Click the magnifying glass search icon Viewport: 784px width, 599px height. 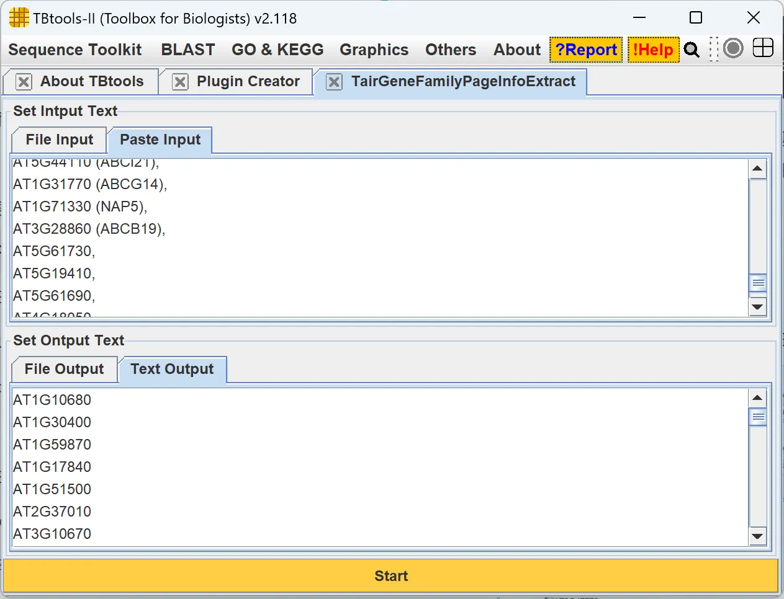click(692, 50)
